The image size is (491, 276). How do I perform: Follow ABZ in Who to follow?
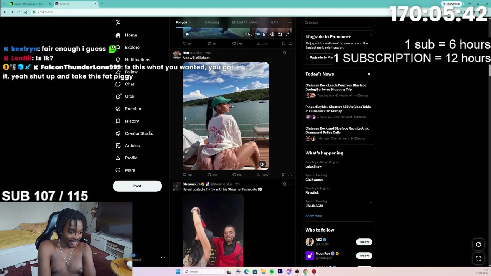(364, 242)
